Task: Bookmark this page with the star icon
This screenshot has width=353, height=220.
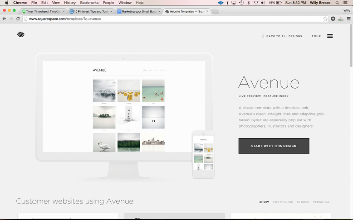Action: pyautogui.click(x=325, y=19)
